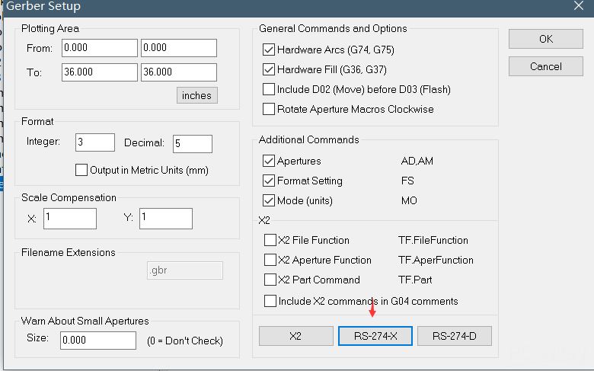Check the X2 Part Command option
Image resolution: width=594 pixels, height=371 pixels.
coord(270,280)
